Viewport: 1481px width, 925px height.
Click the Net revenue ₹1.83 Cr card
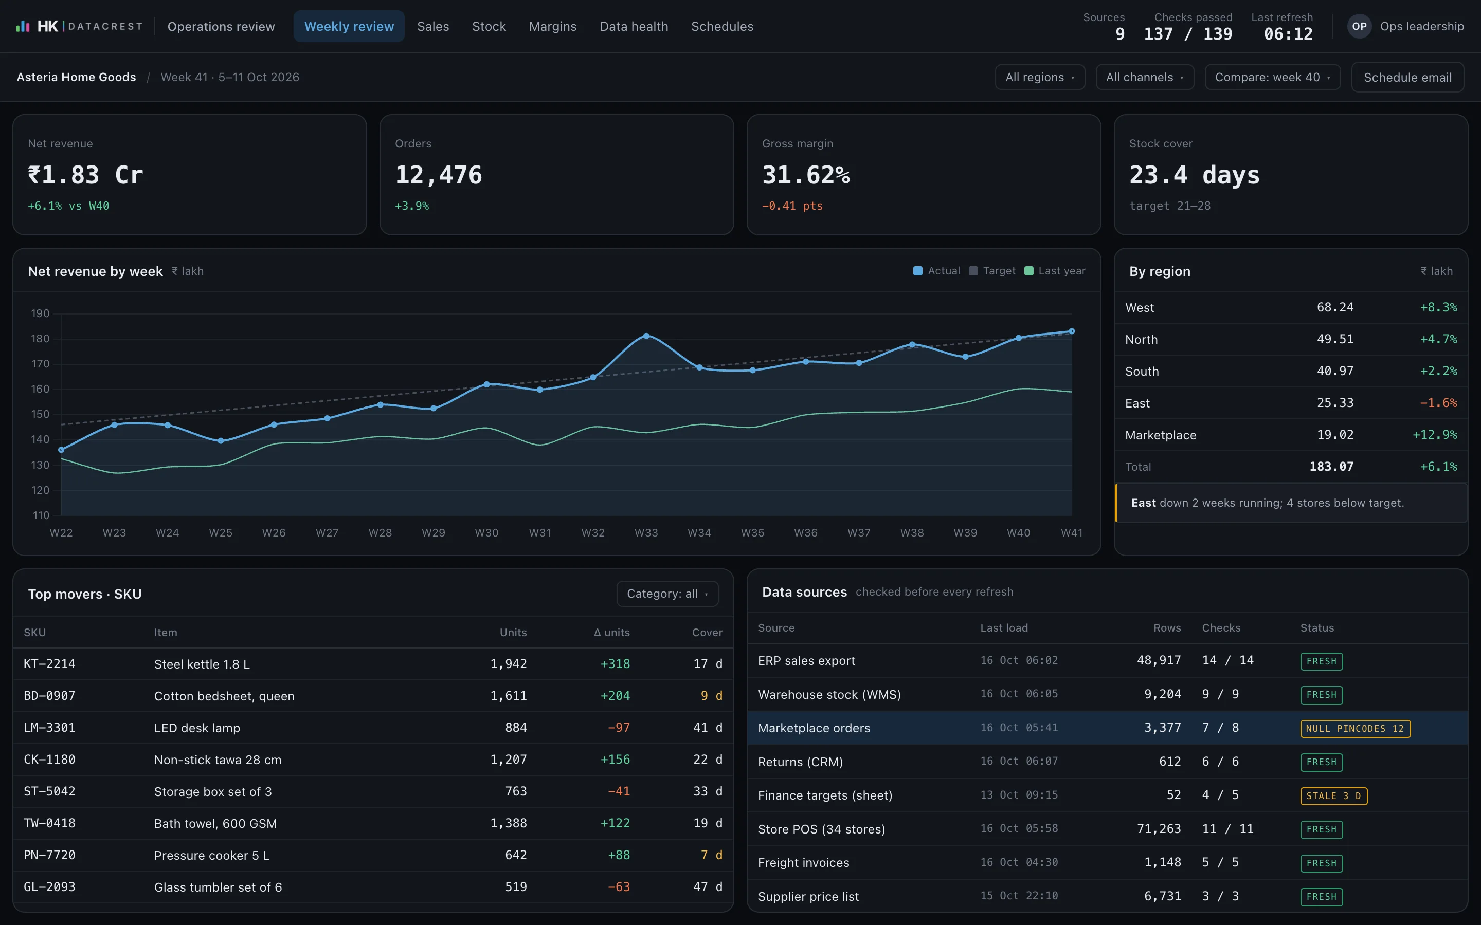(x=190, y=175)
